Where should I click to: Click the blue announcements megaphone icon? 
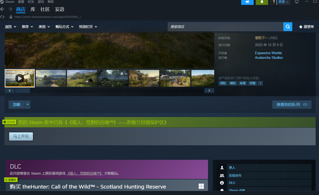tap(247, 2)
